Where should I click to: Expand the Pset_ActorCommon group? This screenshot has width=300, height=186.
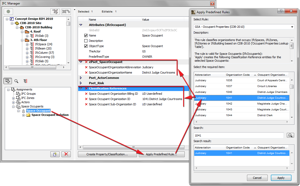click(81, 78)
